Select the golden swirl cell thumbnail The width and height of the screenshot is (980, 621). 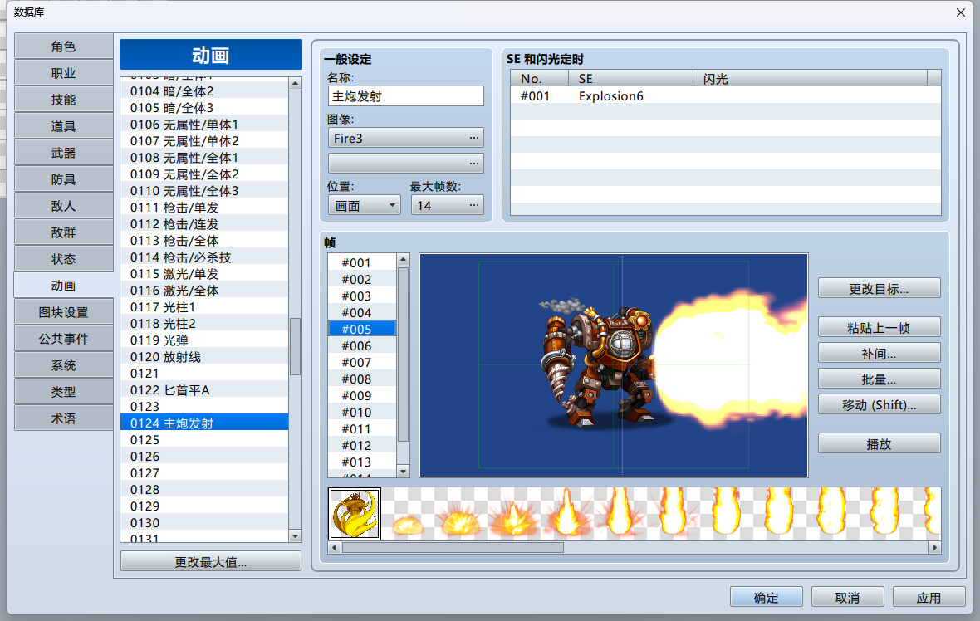(x=355, y=514)
